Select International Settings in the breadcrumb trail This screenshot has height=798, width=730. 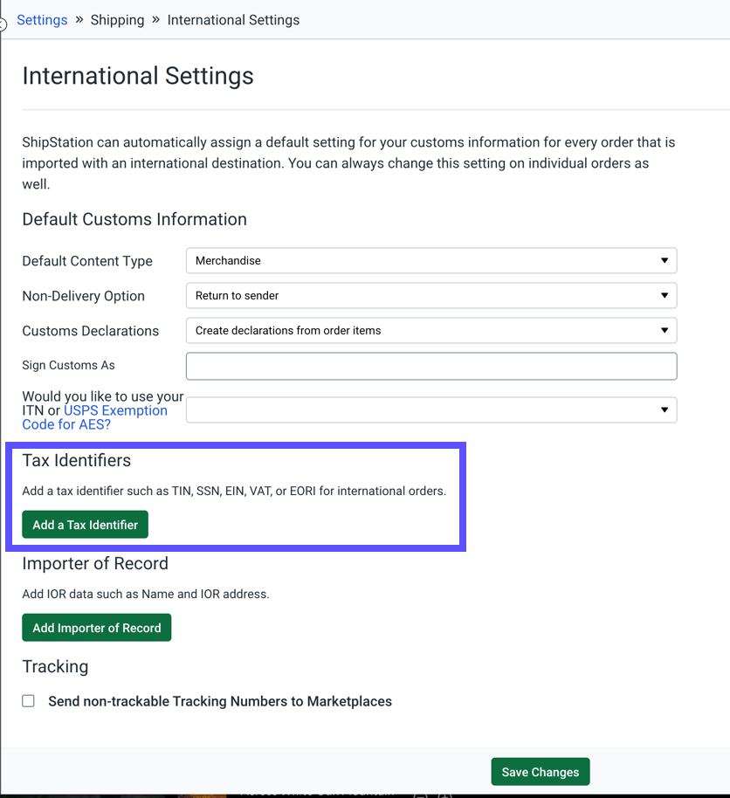tap(233, 19)
